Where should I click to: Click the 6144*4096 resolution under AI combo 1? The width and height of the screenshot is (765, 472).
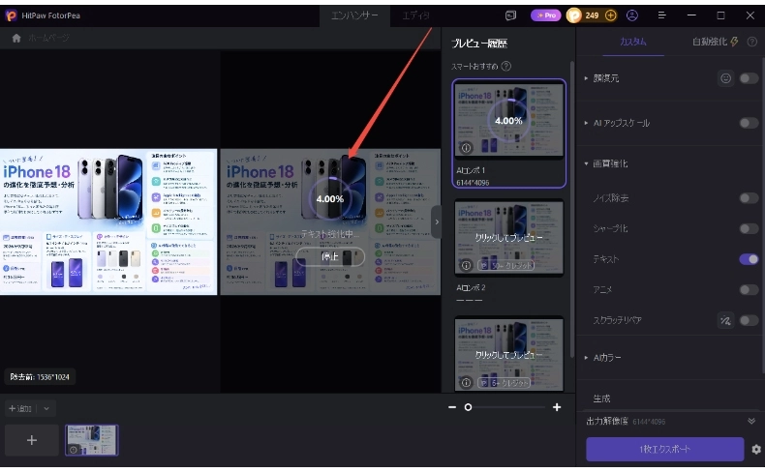(473, 183)
